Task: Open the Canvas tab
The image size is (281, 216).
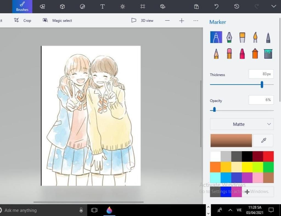Action: [x=143, y=7]
